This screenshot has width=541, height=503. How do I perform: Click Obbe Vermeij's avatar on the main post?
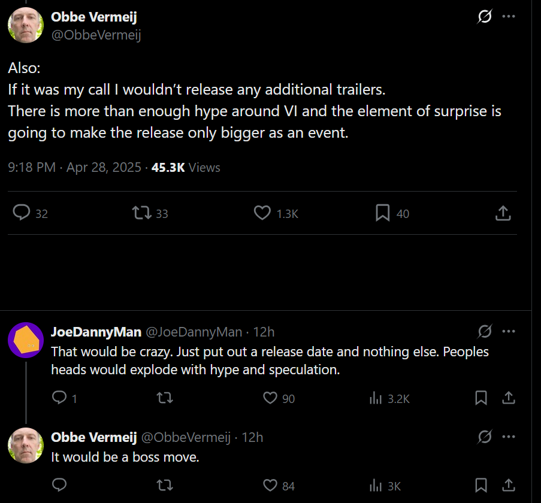26,25
